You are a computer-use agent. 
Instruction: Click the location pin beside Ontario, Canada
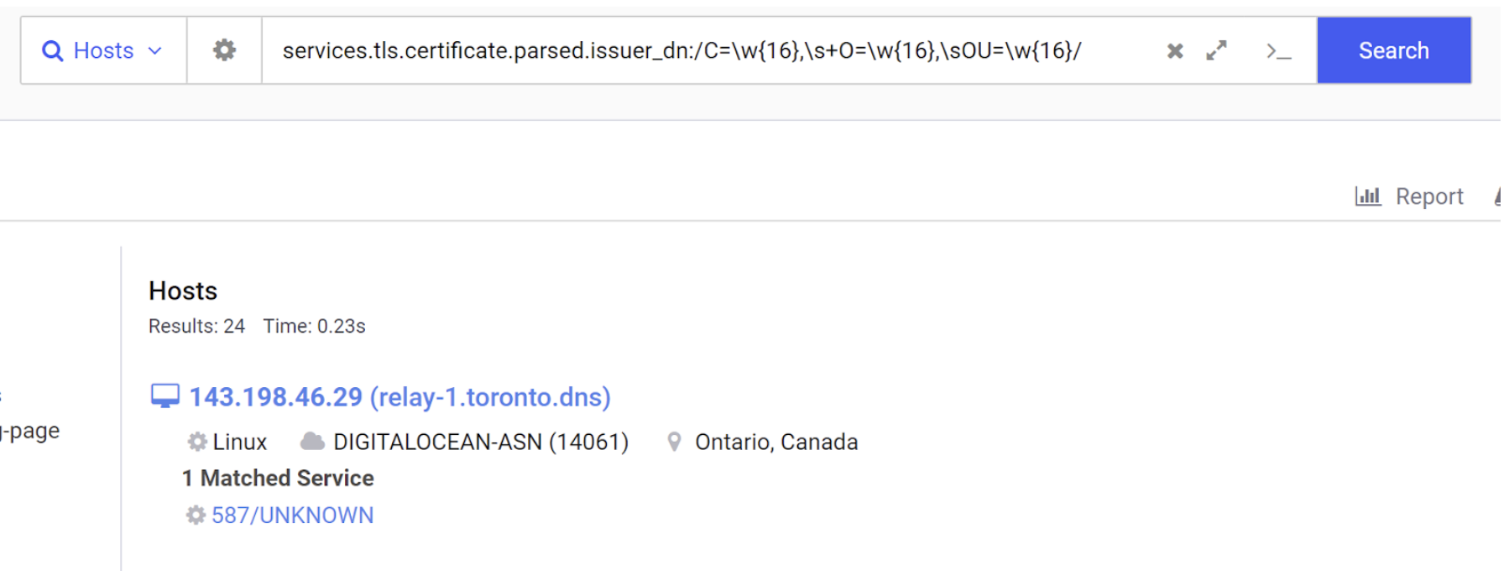(673, 442)
